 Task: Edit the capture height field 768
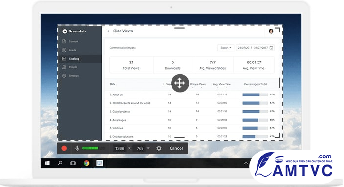140,148
